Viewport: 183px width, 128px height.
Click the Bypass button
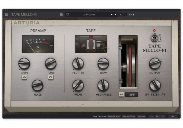pyautogui.click(x=142, y=116)
